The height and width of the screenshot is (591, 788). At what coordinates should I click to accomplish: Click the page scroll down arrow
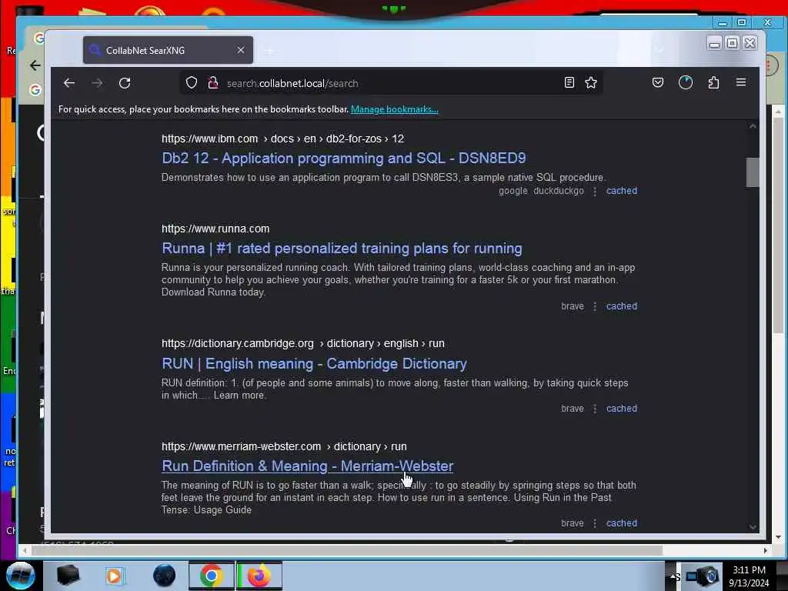tap(753, 526)
